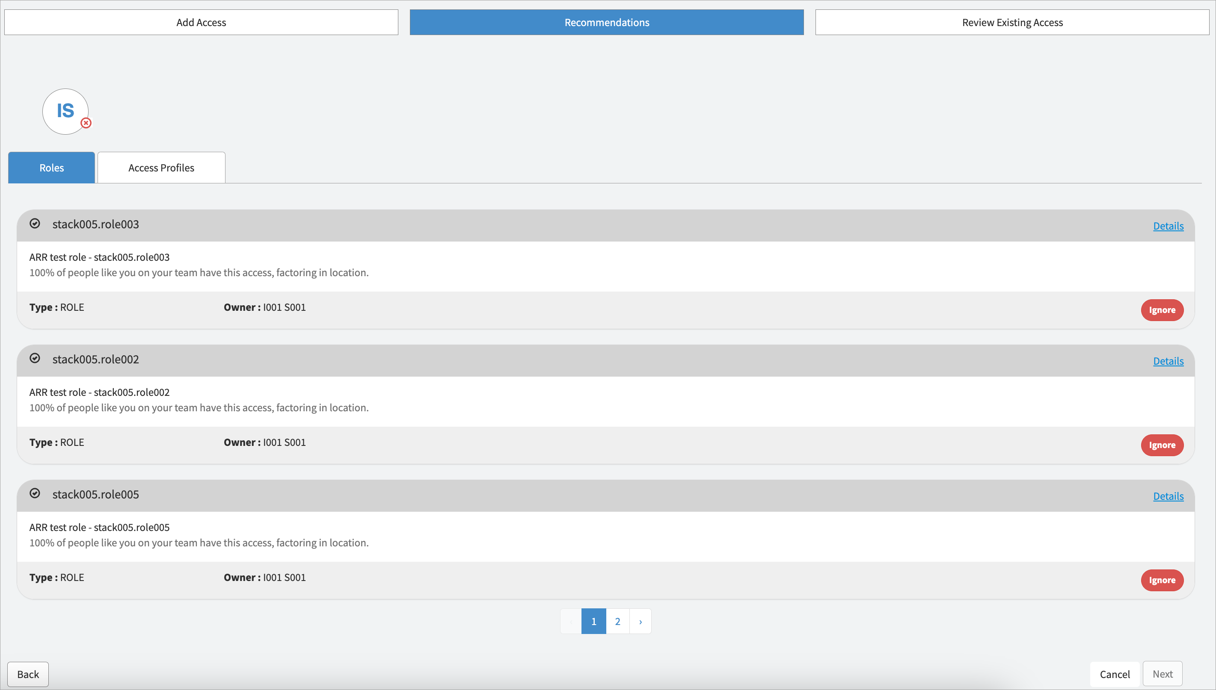Click 'ARR test role - stack005.role005' description

[x=99, y=527]
